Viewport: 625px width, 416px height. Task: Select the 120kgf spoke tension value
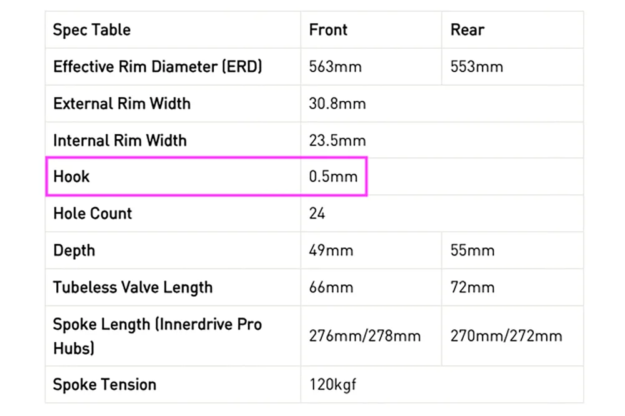point(332,384)
